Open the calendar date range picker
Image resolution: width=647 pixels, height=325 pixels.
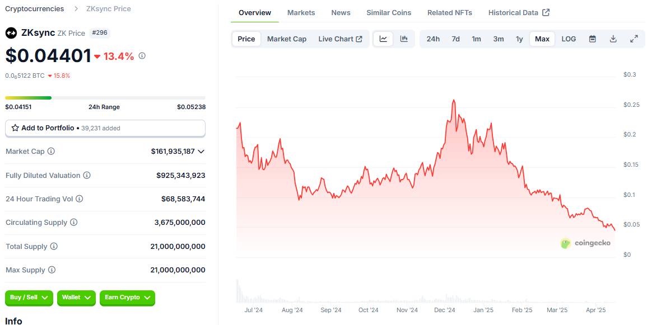click(593, 39)
